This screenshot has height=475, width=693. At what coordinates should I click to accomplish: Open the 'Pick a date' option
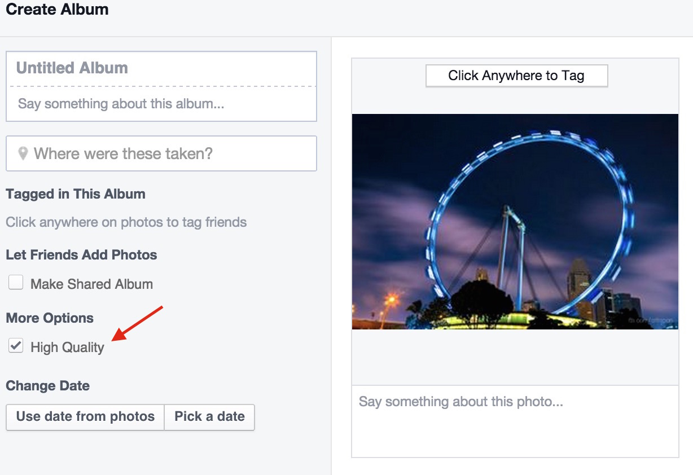(209, 417)
